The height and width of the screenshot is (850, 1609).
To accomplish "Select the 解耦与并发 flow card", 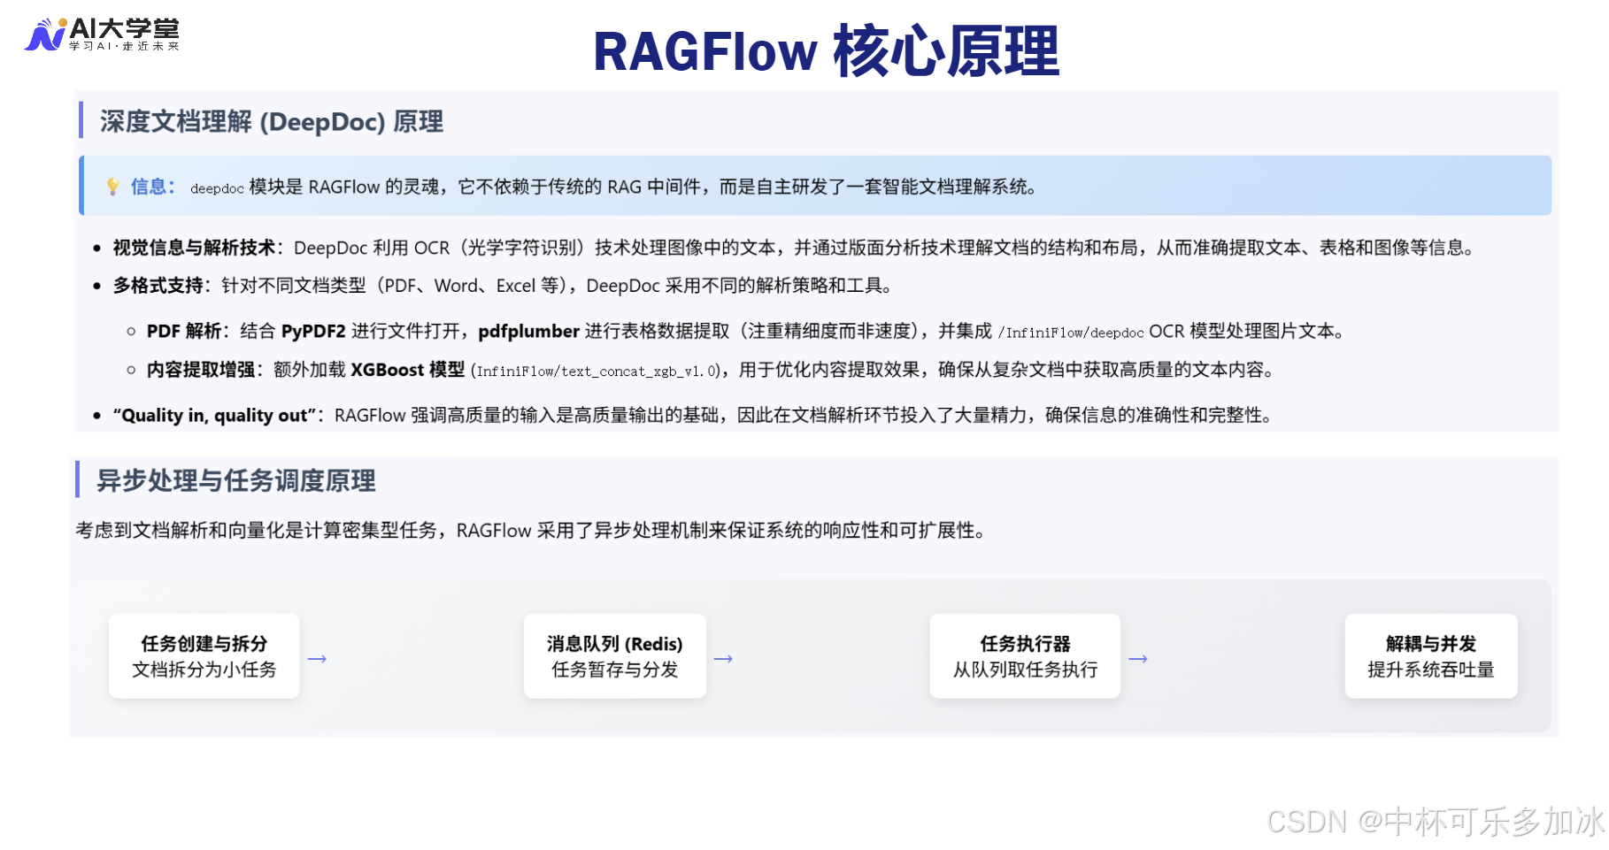I will coord(1431,656).
